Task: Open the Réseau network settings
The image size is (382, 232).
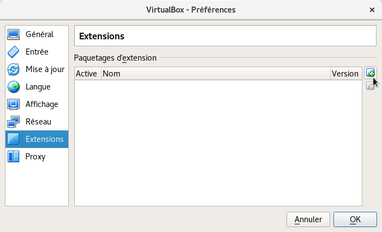Action: pyautogui.click(x=37, y=122)
